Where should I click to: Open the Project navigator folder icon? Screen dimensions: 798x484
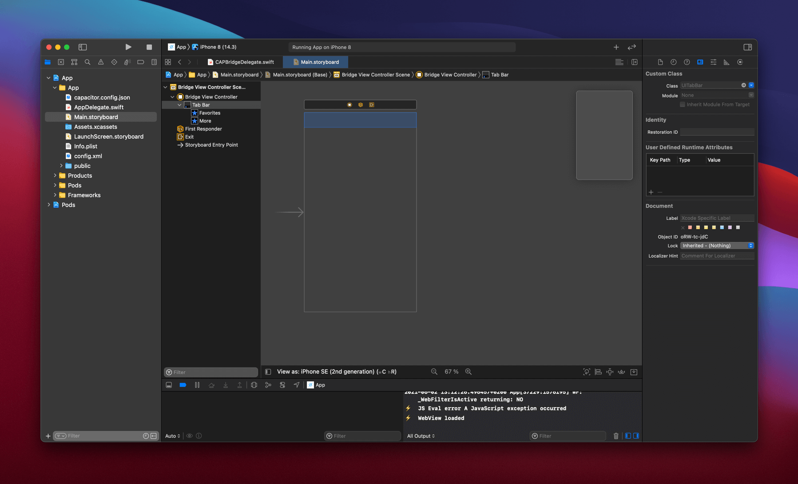[48, 62]
